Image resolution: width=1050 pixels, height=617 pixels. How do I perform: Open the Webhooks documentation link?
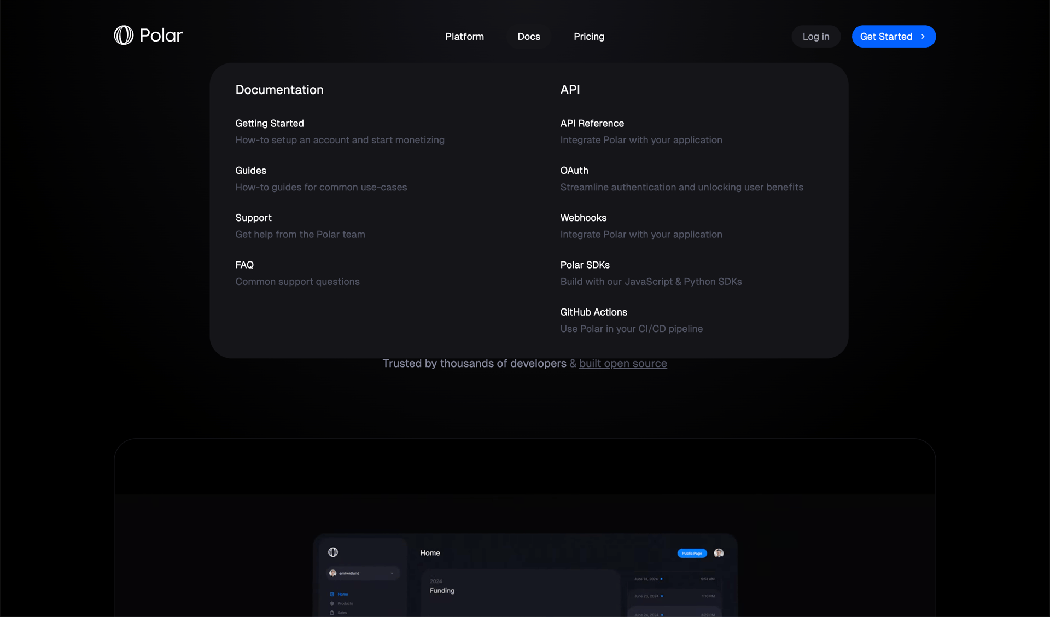tap(583, 217)
